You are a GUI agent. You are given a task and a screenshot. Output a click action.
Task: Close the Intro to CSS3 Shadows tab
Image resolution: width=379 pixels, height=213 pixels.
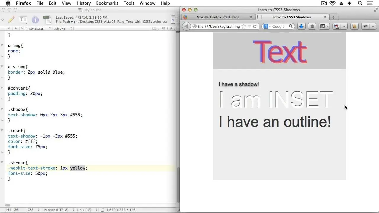pyautogui.click(x=325, y=17)
